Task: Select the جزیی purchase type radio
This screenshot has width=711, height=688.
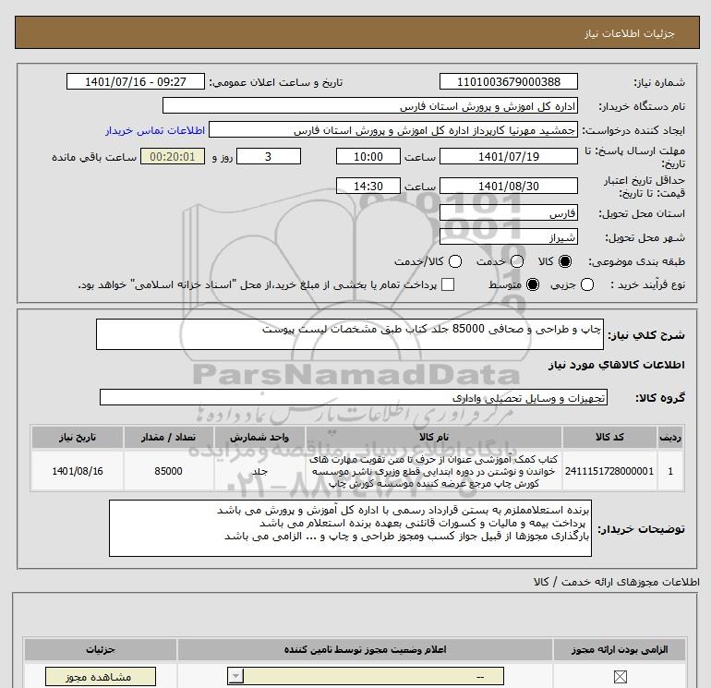Action: (587, 284)
